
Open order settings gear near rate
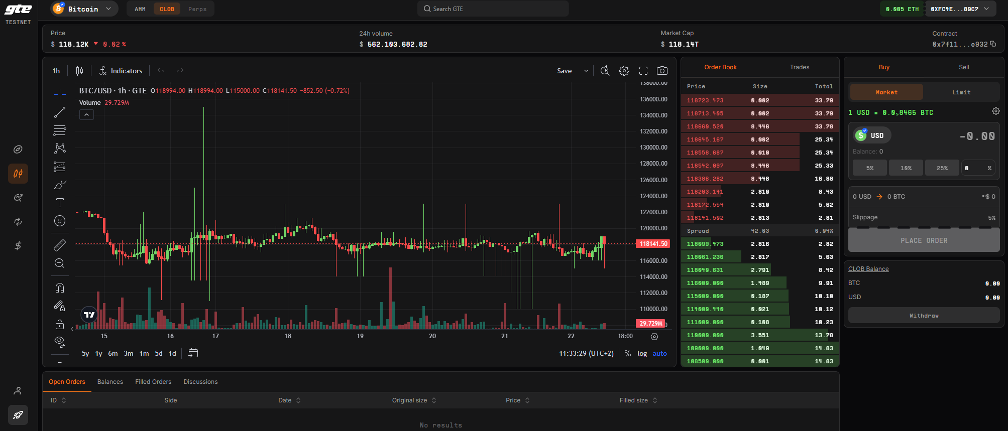(995, 111)
